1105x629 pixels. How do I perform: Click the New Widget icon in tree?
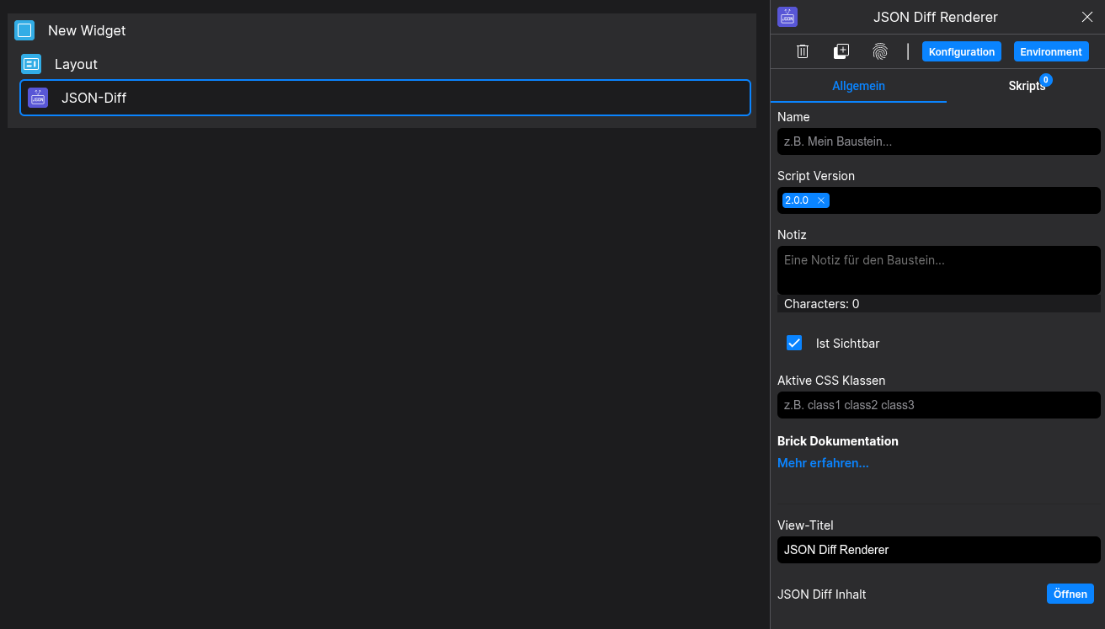(24, 30)
